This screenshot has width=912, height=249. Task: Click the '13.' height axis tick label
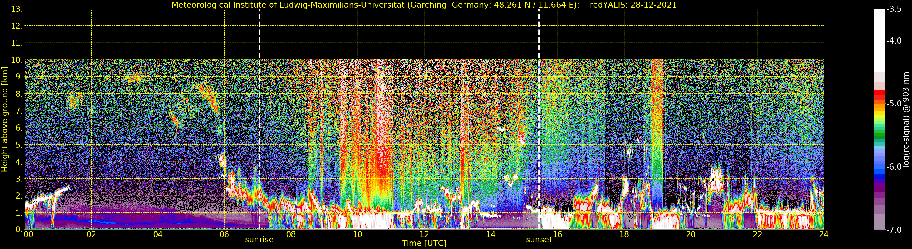click(x=17, y=9)
